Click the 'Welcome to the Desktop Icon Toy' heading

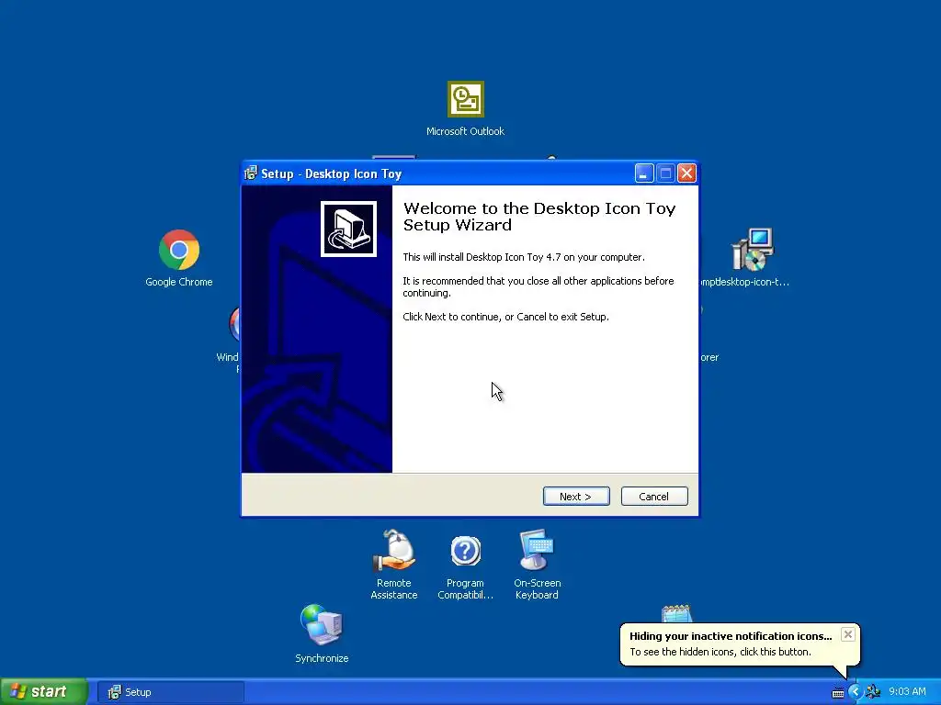click(x=539, y=217)
